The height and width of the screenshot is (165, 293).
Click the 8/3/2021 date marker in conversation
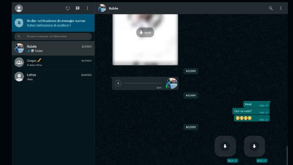coord(191,127)
